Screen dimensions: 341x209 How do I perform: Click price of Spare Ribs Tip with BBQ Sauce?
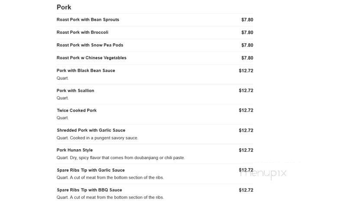point(246,190)
